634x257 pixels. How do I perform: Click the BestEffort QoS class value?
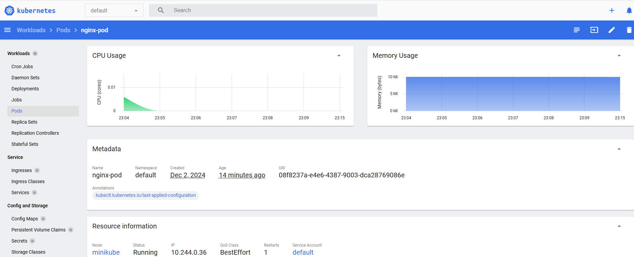pyautogui.click(x=235, y=252)
